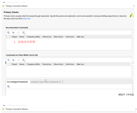Sort Pulse Width Check table by Period (ns)
Viewport: 137px width, 113px height.
tap(47, 64)
